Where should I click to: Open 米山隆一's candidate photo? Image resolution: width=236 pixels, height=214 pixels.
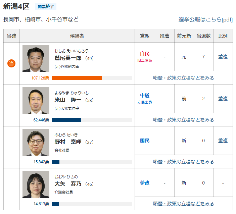[36, 101]
